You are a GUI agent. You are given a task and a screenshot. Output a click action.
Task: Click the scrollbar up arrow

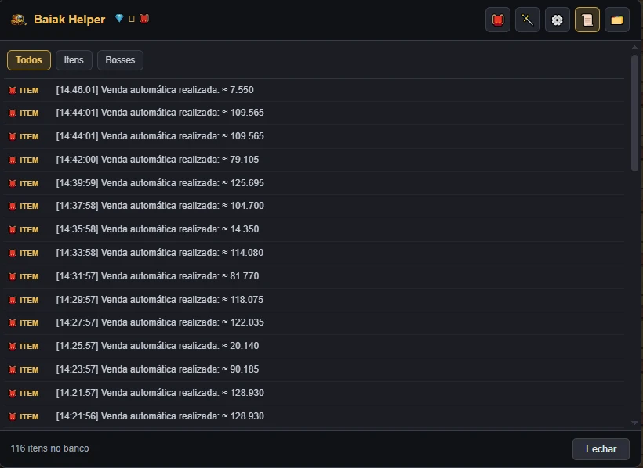[x=635, y=48]
